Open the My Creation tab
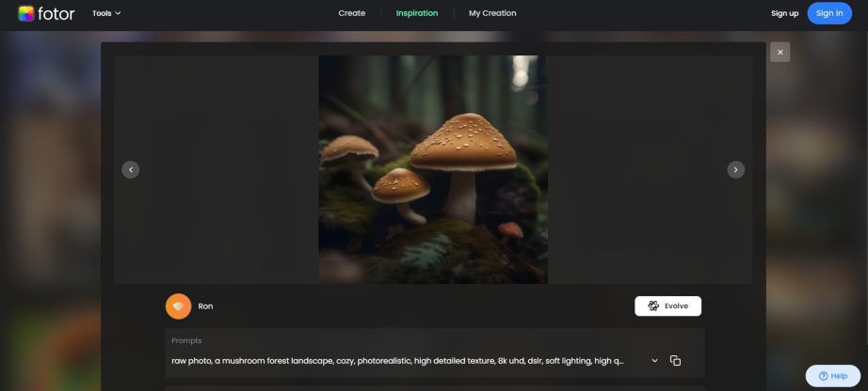Screen dimensions: 868x391 (x=492, y=13)
